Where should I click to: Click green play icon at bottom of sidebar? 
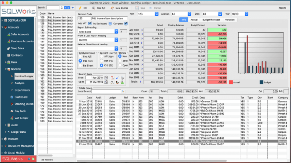(x=34, y=159)
